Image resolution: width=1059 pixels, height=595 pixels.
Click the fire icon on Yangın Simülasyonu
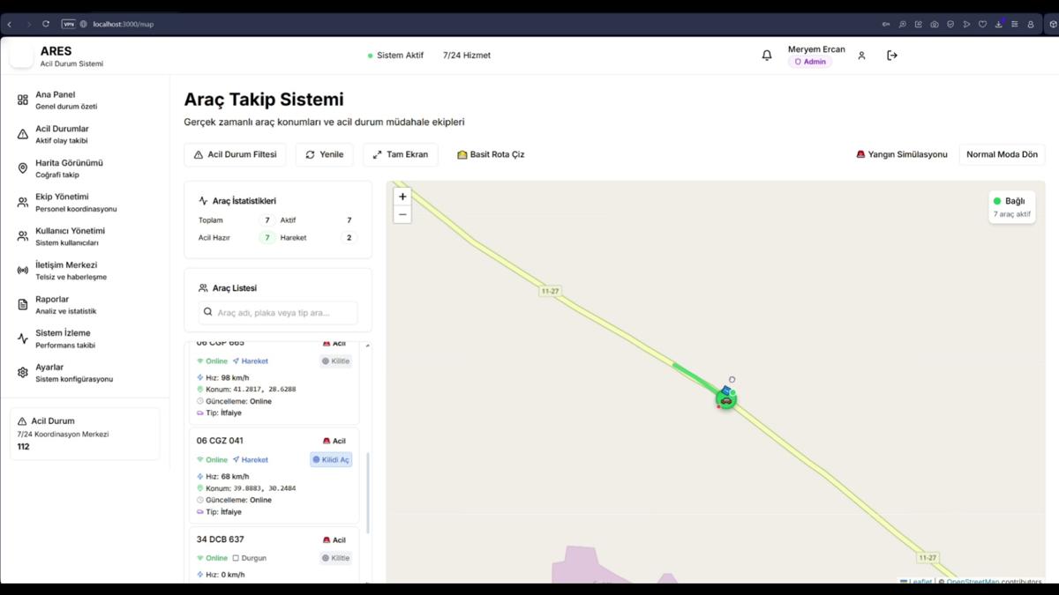(860, 153)
